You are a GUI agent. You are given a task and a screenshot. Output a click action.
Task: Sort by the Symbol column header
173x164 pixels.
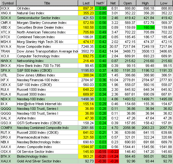8,3
